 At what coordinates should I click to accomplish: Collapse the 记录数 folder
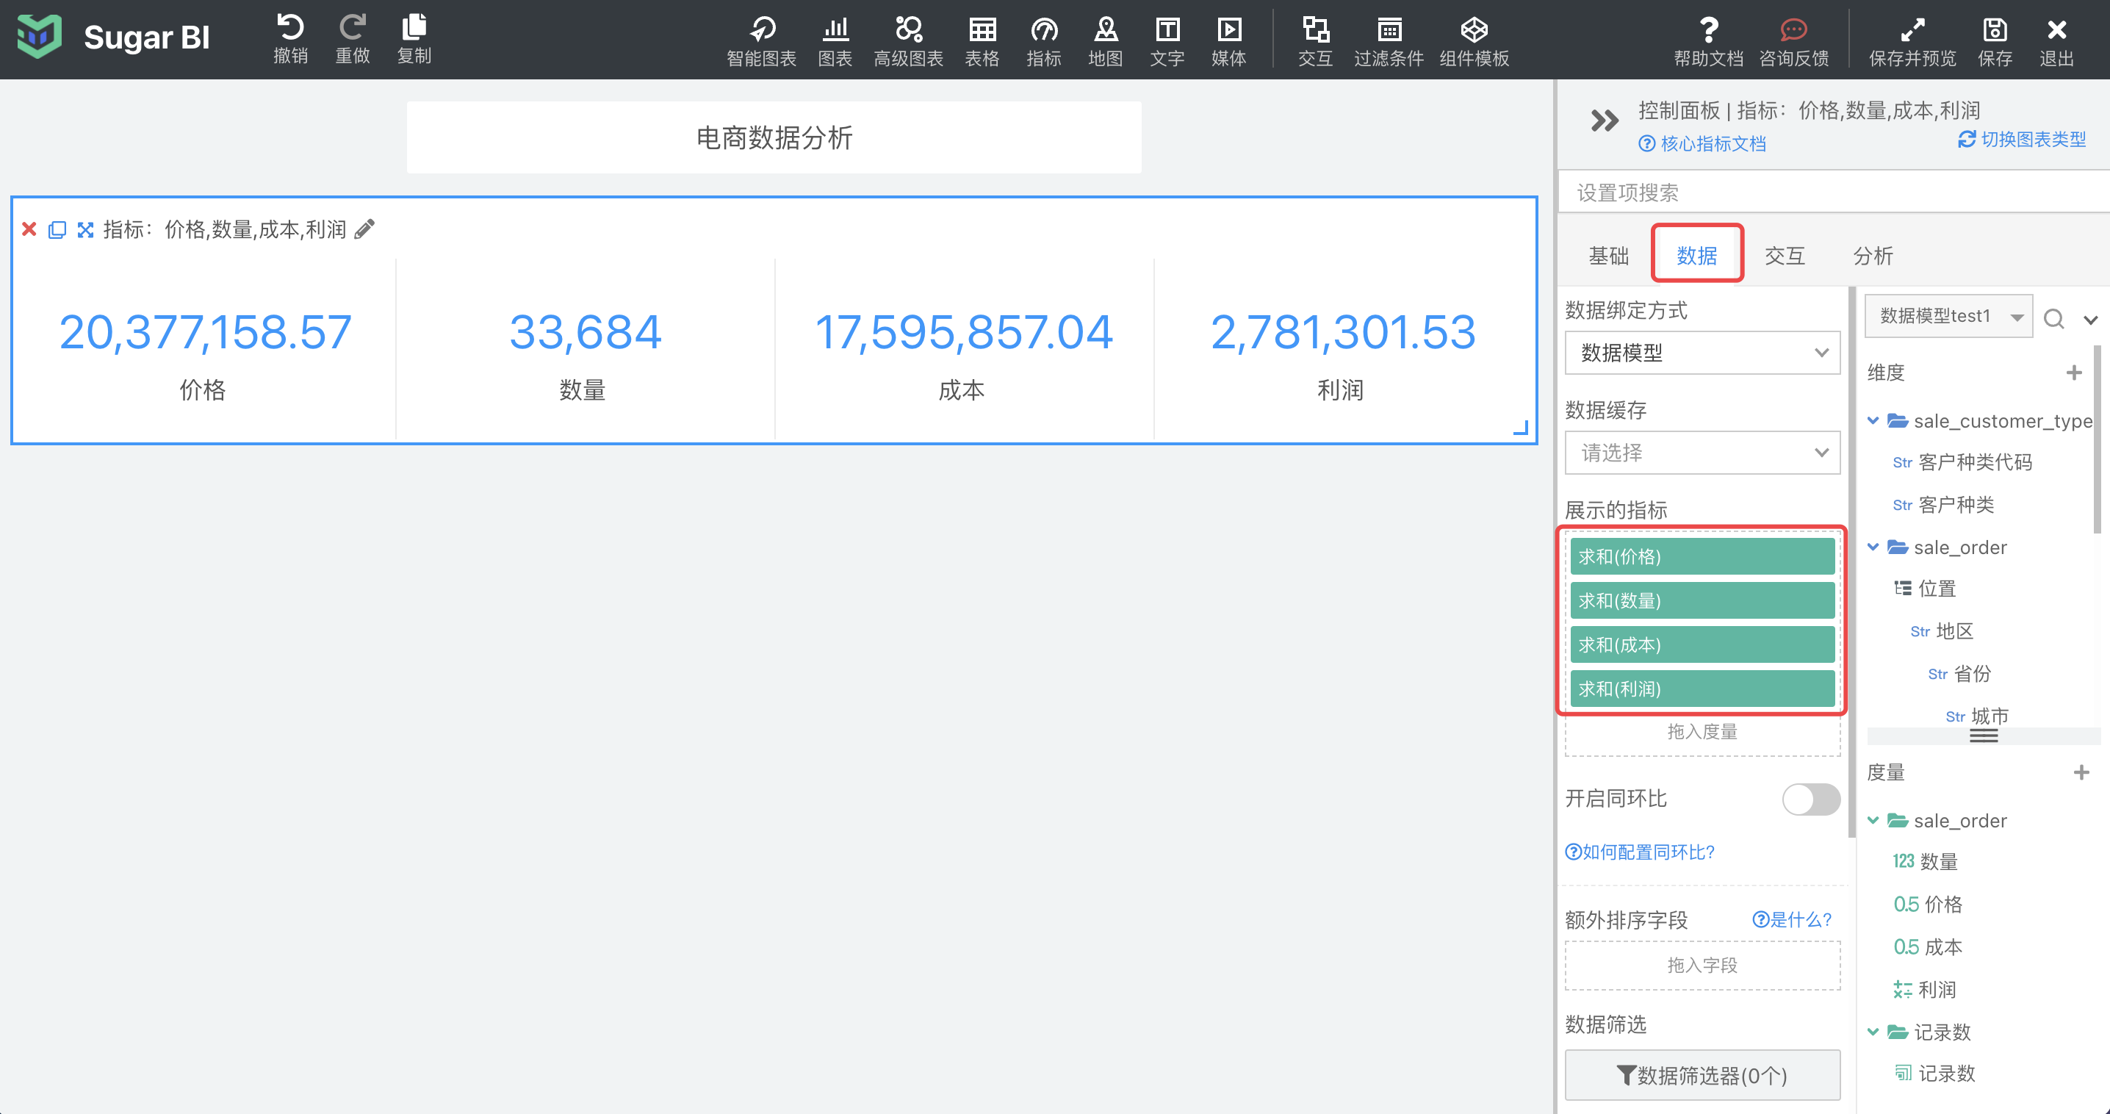1873,1032
